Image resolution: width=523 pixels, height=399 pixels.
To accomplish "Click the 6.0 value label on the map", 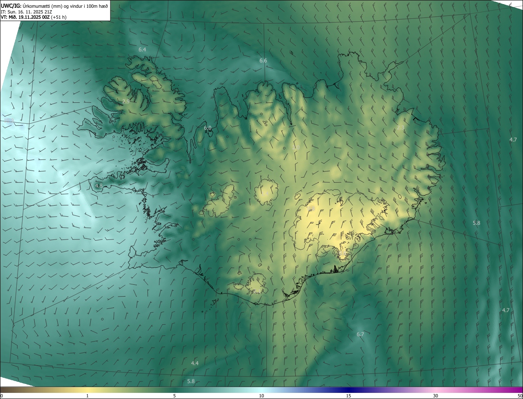I will (208, 128).
